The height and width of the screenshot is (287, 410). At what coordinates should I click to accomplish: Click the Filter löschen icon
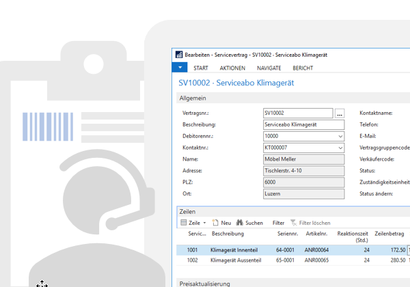click(294, 223)
